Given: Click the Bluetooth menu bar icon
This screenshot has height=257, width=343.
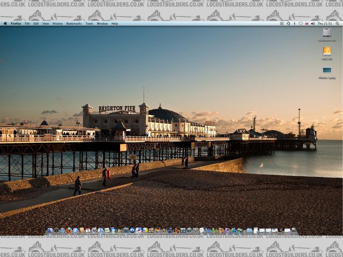Looking at the screenshot, I should [x=294, y=24].
